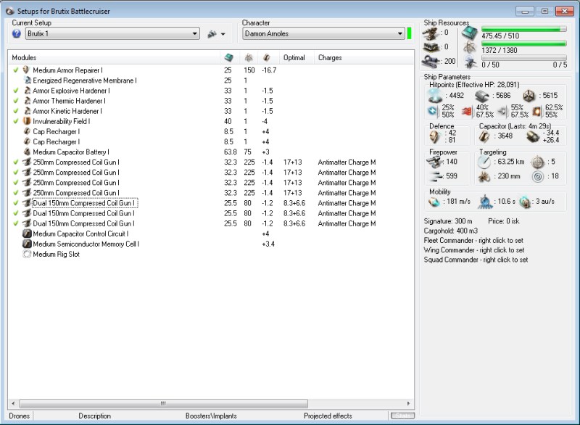Click the launcher hardpoints resource icon
The width and height of the screenshot is (580, 425).
[431, 47]
